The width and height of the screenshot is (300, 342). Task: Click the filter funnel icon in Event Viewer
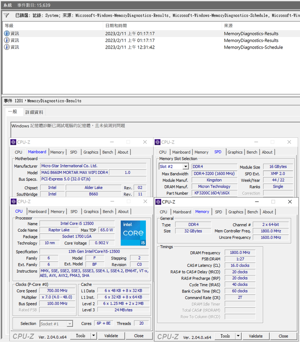pyautogui.click(x=6, y=15)
